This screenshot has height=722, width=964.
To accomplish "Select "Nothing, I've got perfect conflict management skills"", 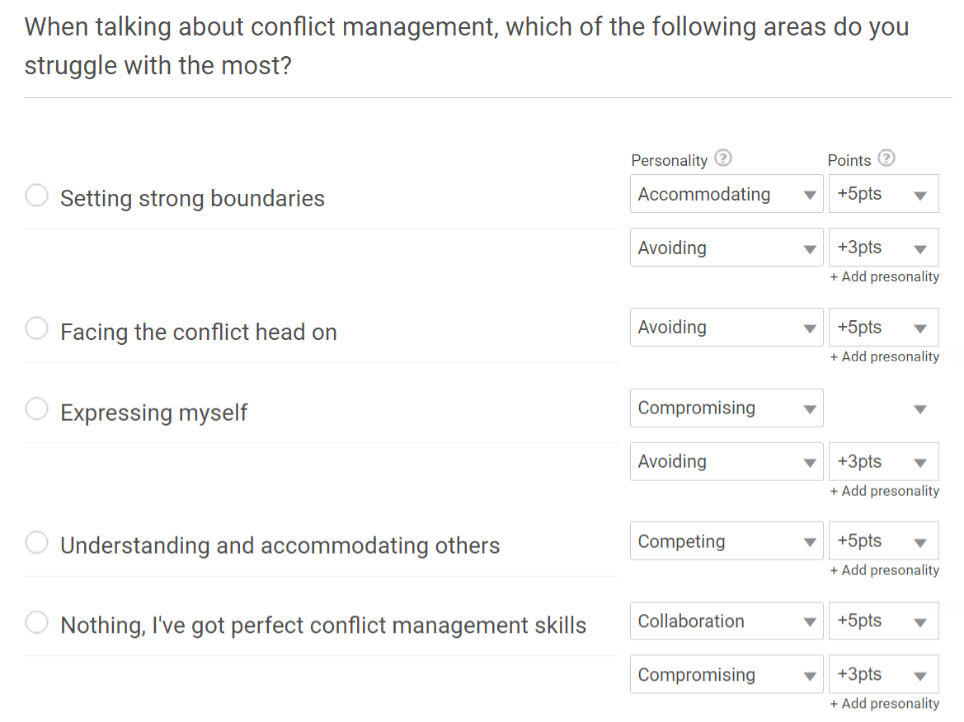I will [37, 623].
